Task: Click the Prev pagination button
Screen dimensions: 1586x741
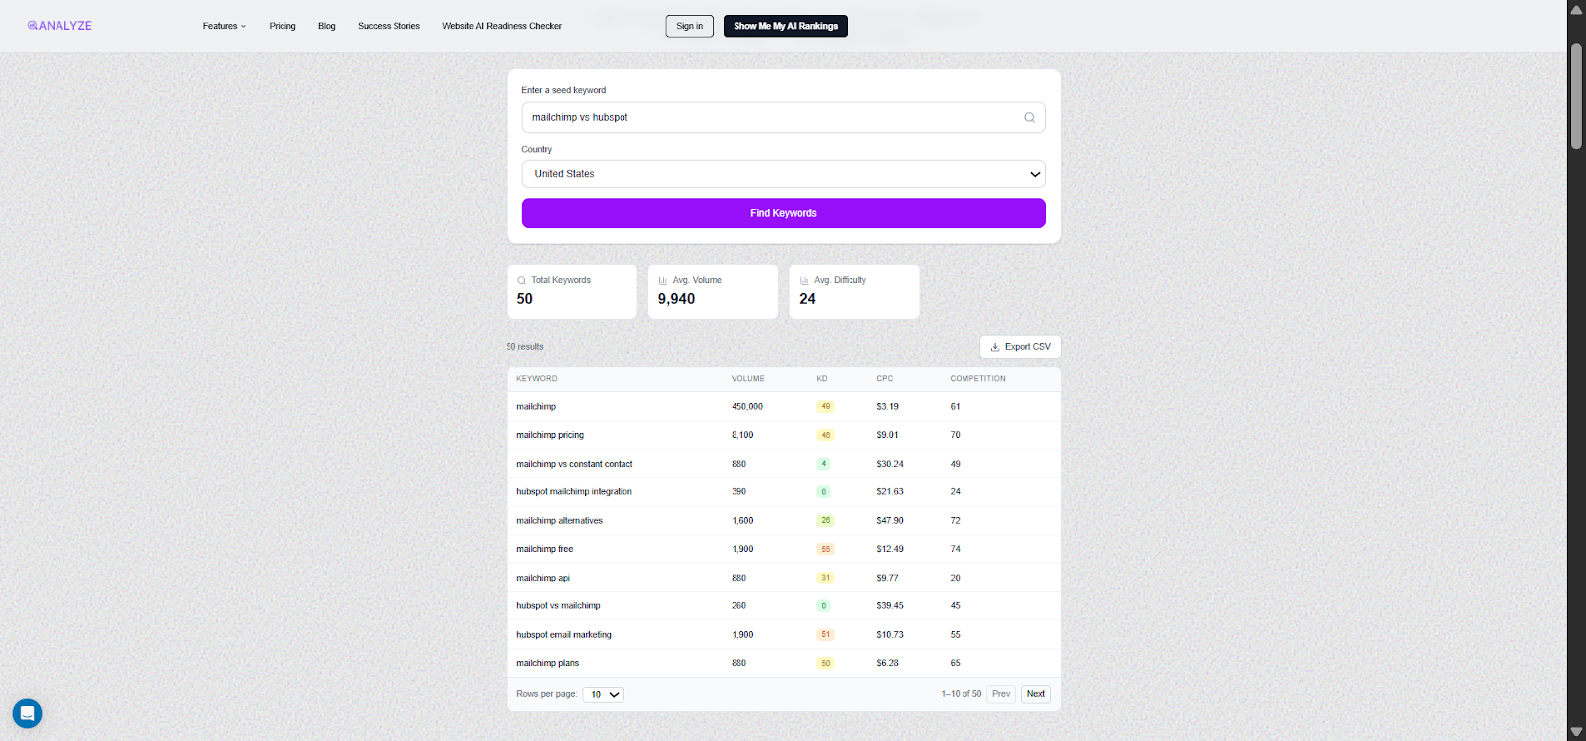Action: click(1001, 694)
